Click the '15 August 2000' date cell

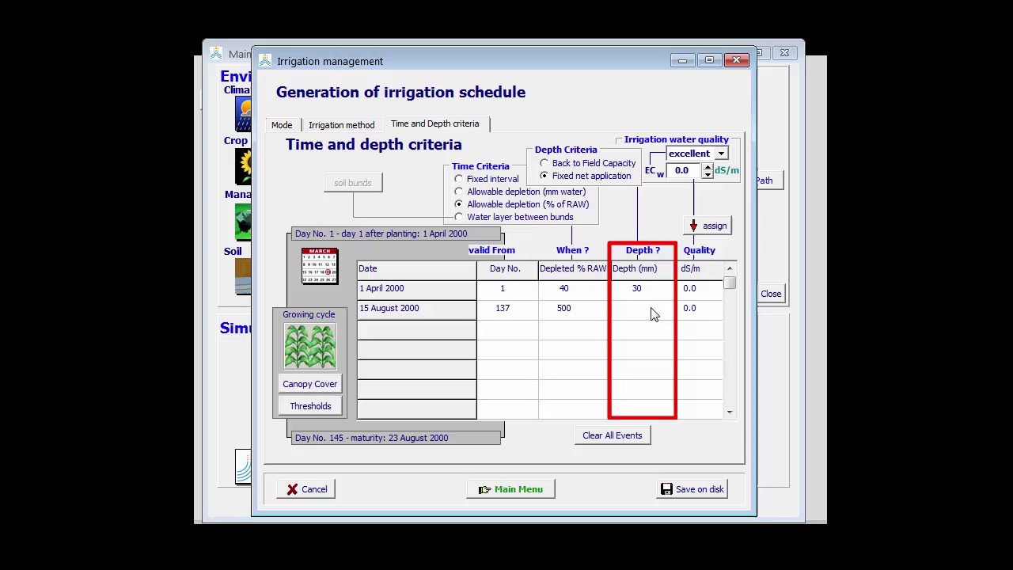[x=416, y=309]
